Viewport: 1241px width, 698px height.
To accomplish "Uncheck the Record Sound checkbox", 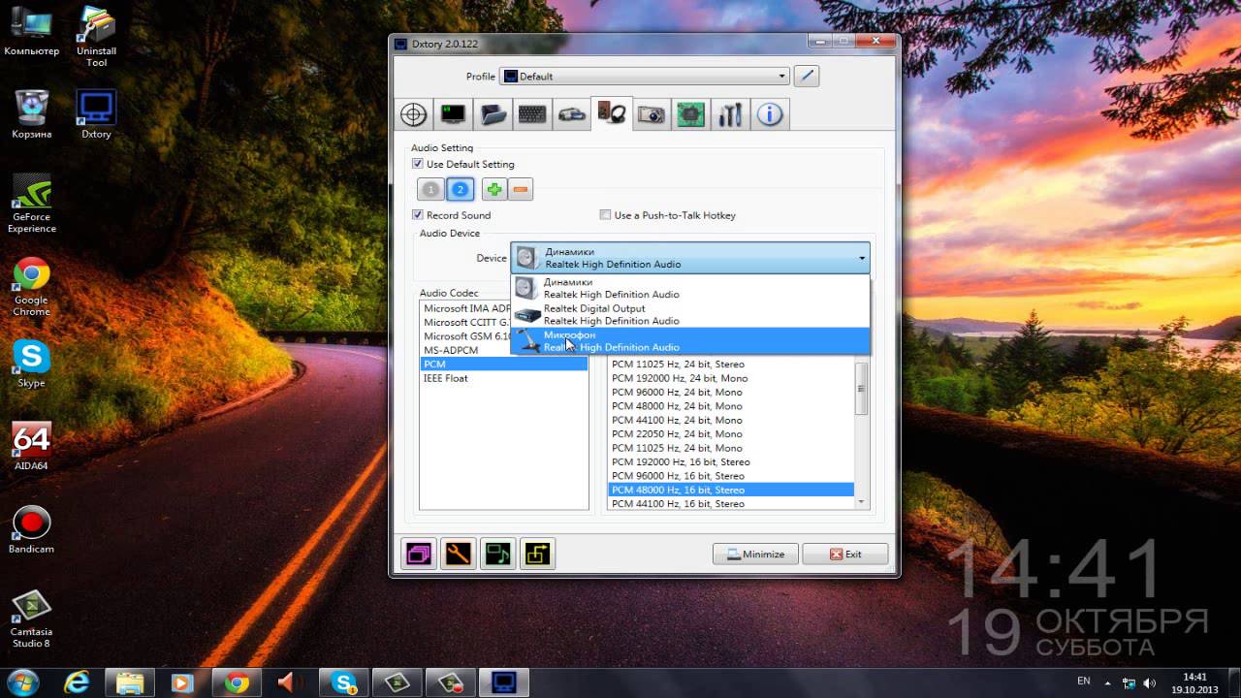I will pyautogui.click(x=418, y=215).
